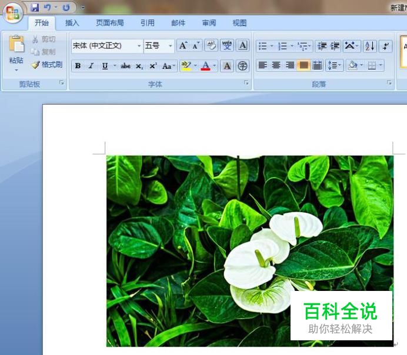
Task: Open the enclosed characters tool
Action: 243,66
